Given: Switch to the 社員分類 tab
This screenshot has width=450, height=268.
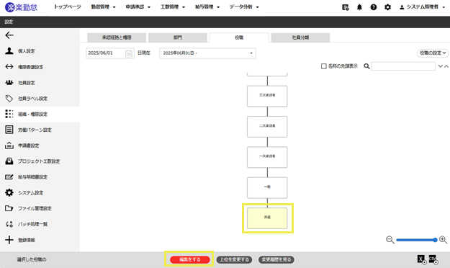Looking at the screenshot, I should pyautogui.click(x=300, y=37).
